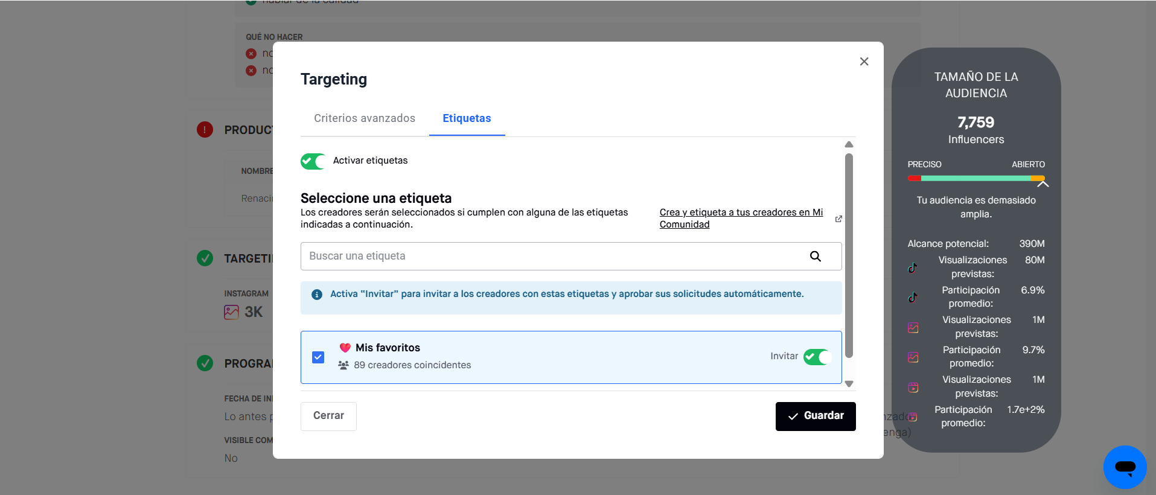The height and width of the screenshot is (495, 1156).
Task: Turn off the Invitar switch for Mis favoritos
Action: pyautogui.click(x=817, y=357)
